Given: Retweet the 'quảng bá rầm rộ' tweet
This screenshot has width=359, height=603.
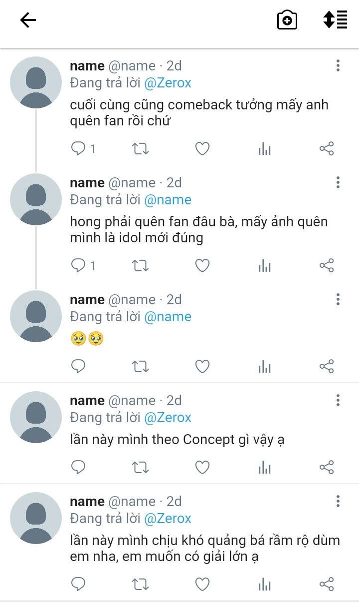Looking at the screenshot, I should [x=140, y=584].
